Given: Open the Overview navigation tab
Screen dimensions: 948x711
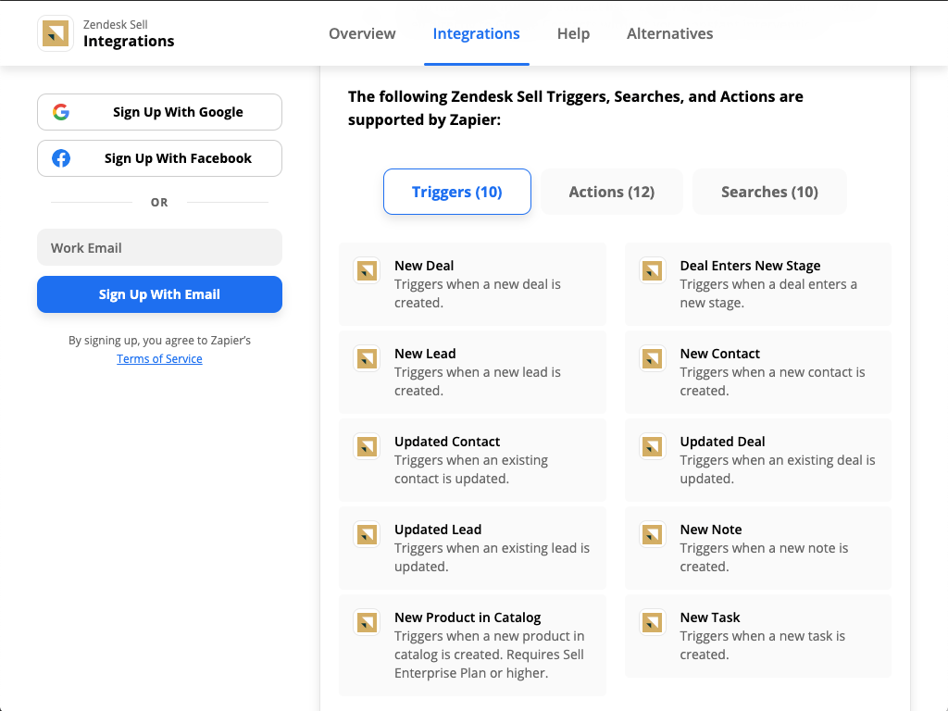Looking at the screenshot, I should [x=362, y=33].
